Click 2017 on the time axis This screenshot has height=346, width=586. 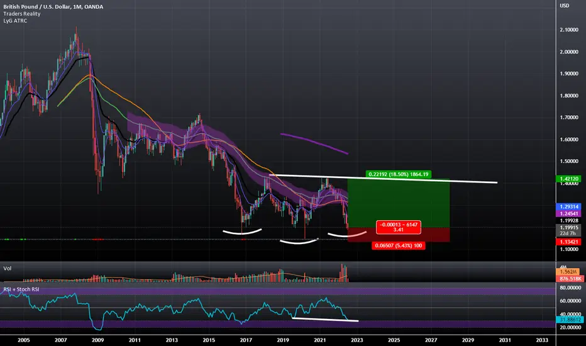point(246,340)
